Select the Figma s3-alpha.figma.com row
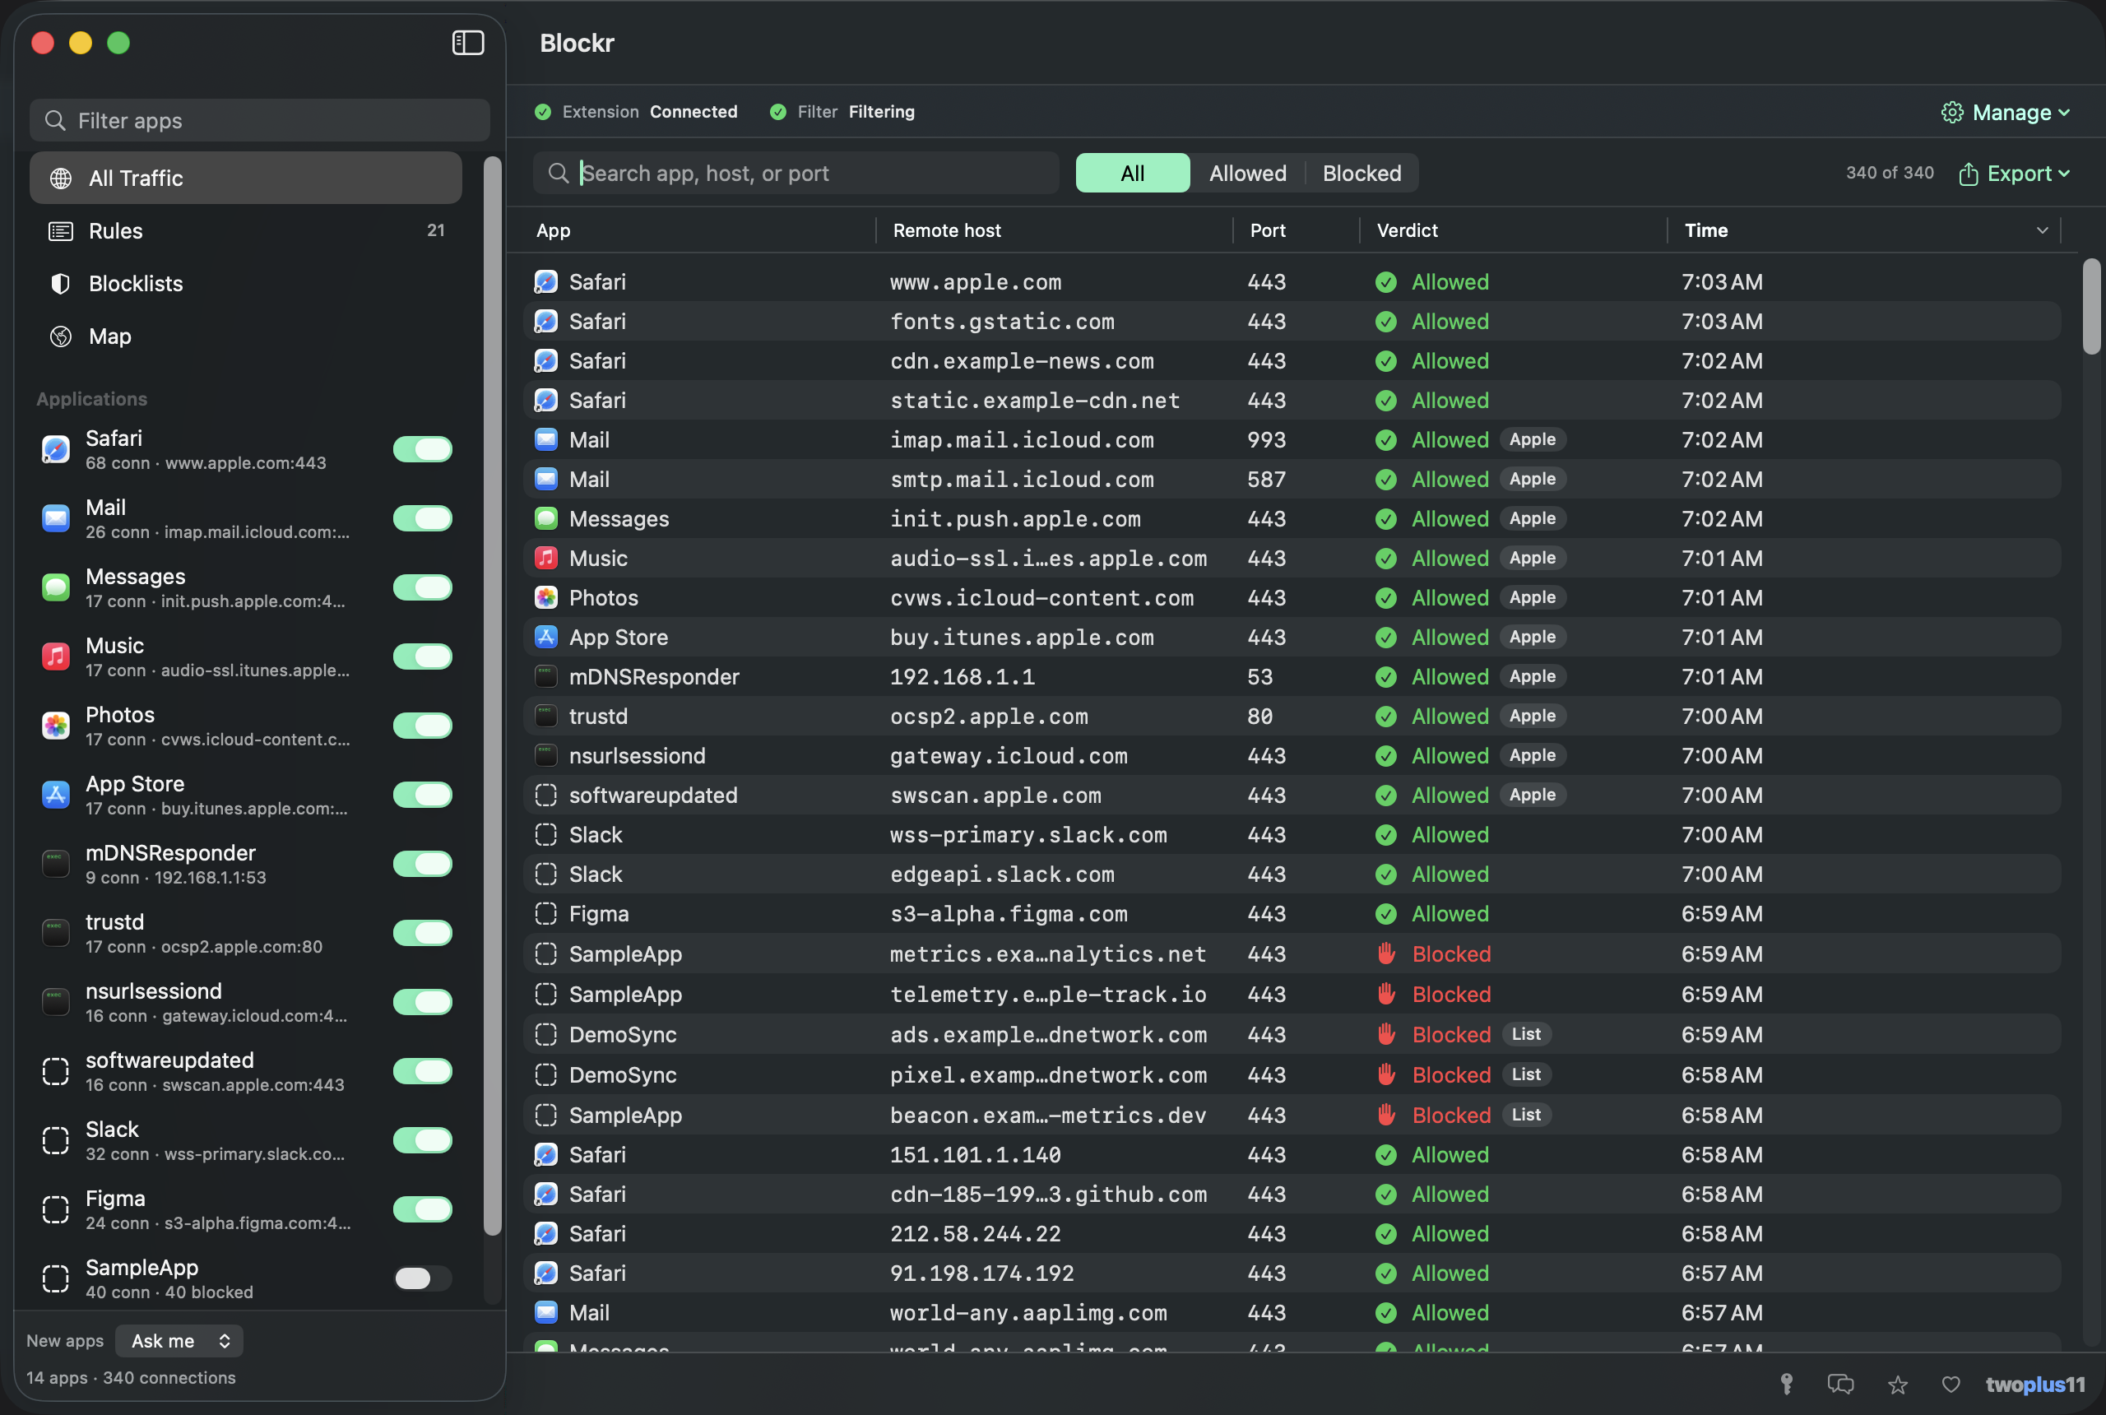2106x1415 pixels. (1292, 913)
